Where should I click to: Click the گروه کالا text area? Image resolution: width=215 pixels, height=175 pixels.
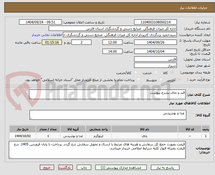point(108,115)
